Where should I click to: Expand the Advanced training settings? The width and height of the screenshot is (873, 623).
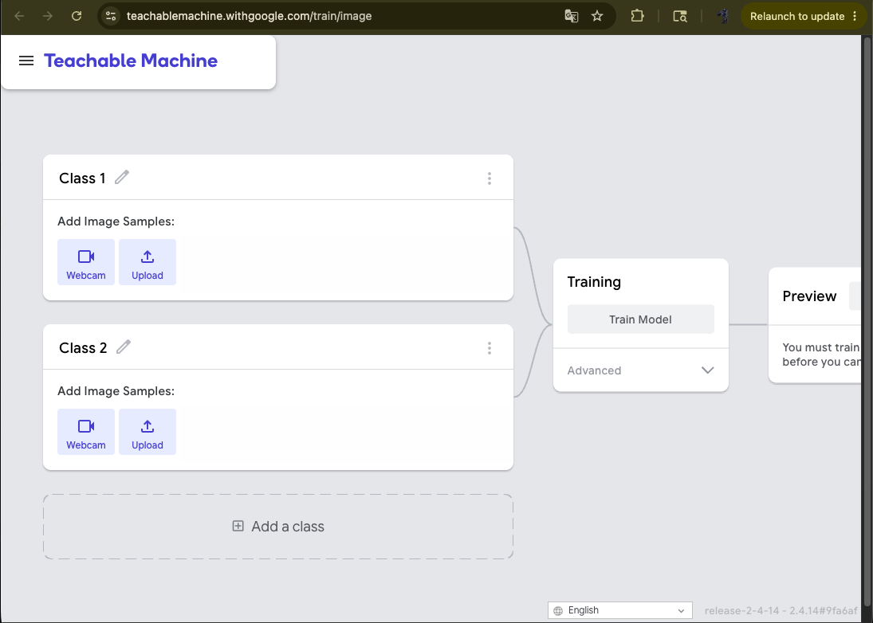641,370
